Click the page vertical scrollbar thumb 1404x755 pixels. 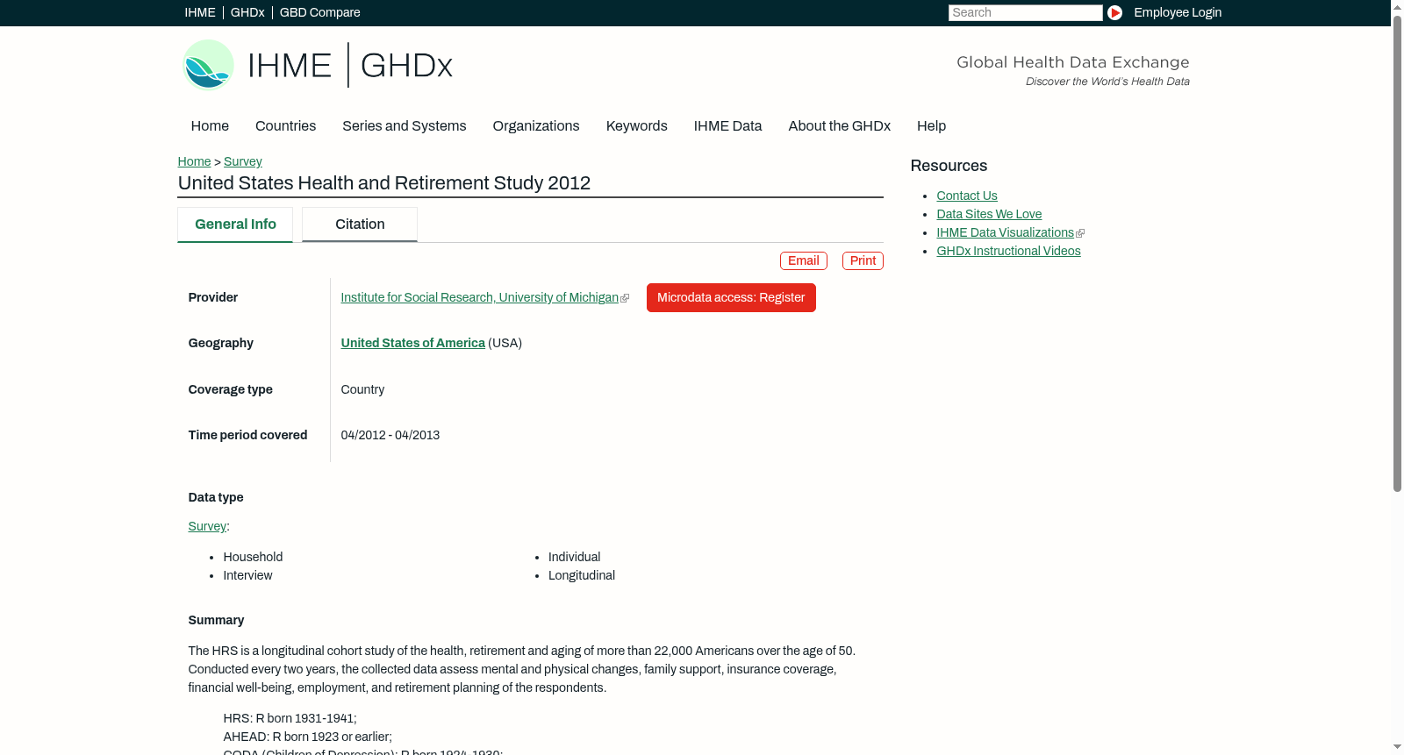point(1397,253)
